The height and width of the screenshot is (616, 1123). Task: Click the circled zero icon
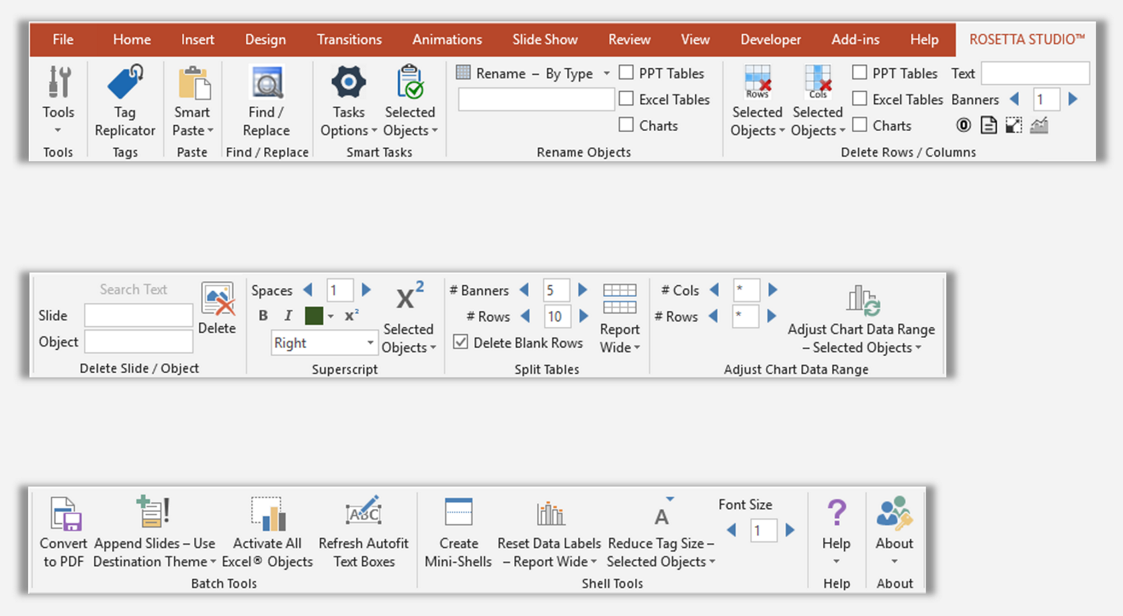click(964, 125)
